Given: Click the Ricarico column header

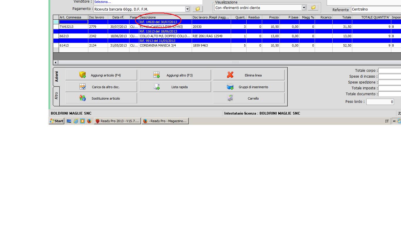Looking at the screenshot, I should click(x=324, y=17).
